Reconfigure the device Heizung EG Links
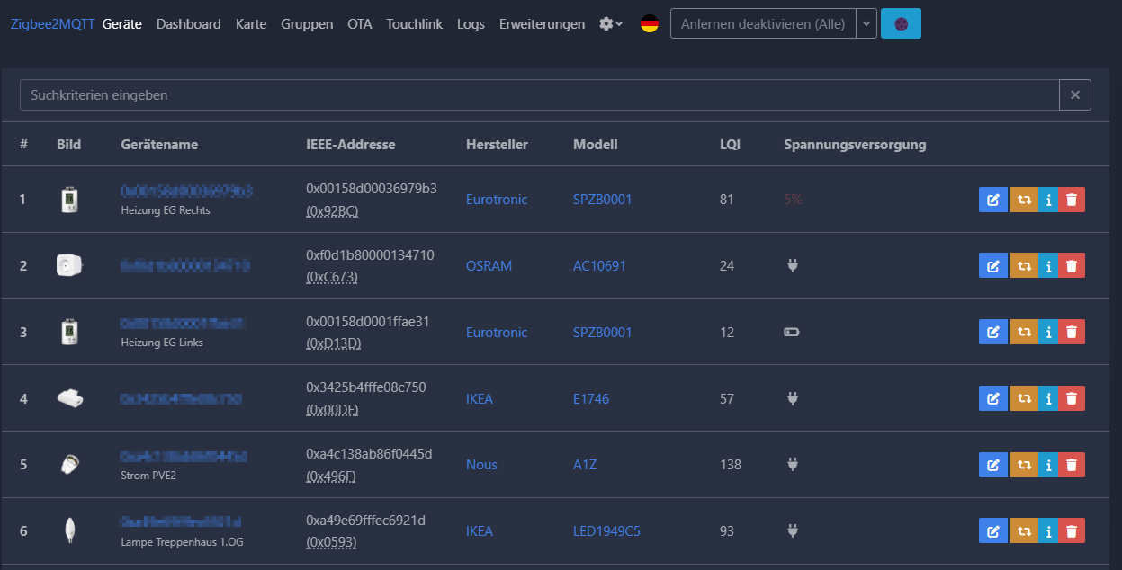 tap(1025, 332)
